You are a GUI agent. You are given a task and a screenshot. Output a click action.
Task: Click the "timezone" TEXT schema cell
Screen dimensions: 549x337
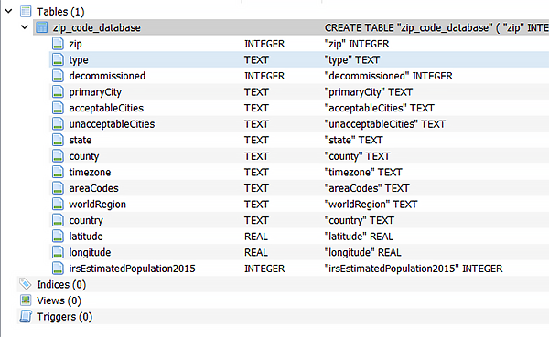pos(363,173)
